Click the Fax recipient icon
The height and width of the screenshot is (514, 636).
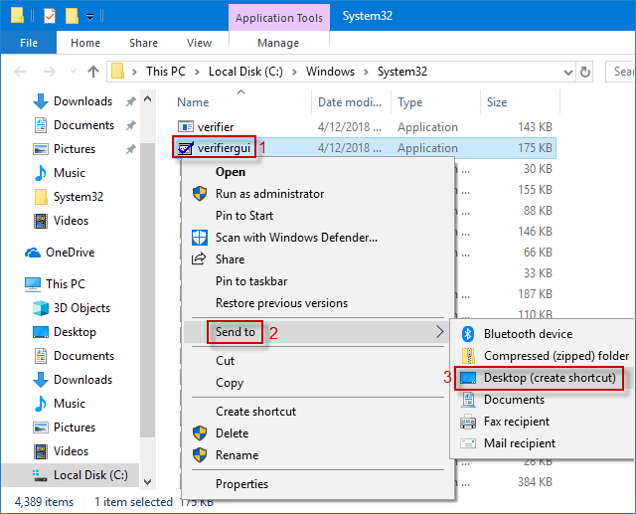coord(468,422)
